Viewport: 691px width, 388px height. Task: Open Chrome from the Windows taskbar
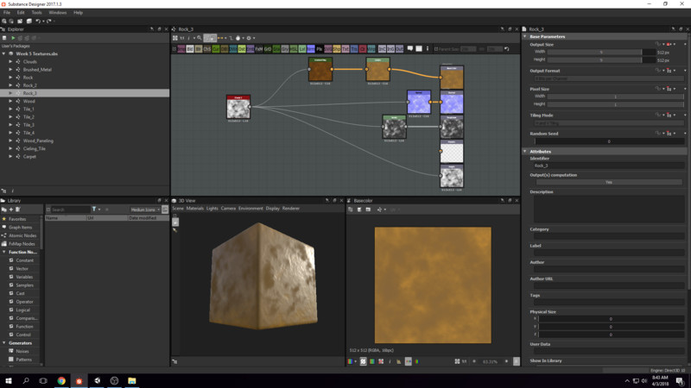61,380
